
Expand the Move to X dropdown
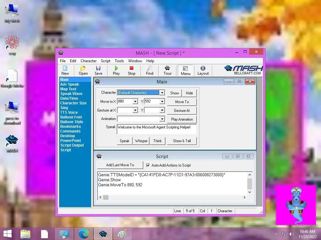[x=135, y=102]
